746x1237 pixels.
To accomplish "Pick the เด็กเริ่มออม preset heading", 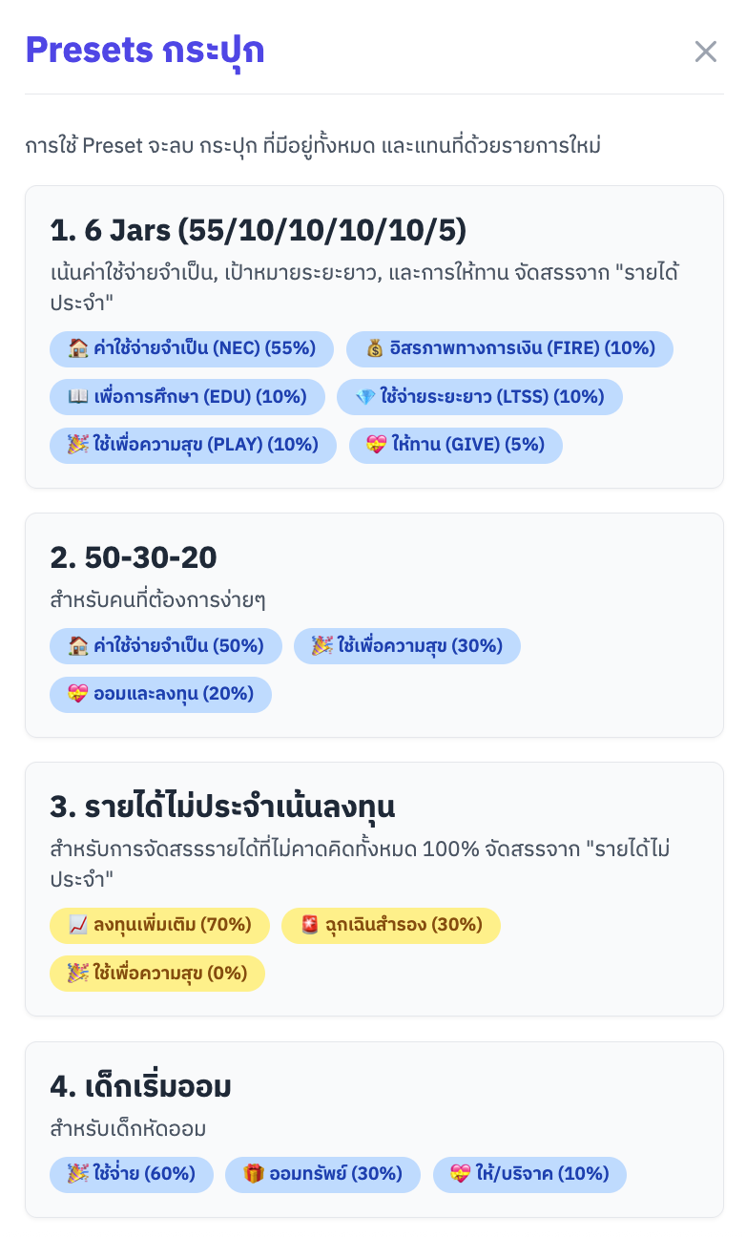I will coord(140,1086).
